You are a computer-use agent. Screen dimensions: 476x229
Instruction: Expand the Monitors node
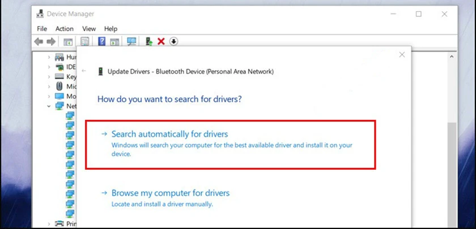point(49,96)
